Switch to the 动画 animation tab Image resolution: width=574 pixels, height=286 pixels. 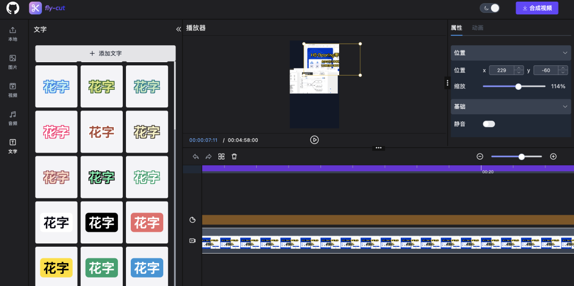[478, 28]
